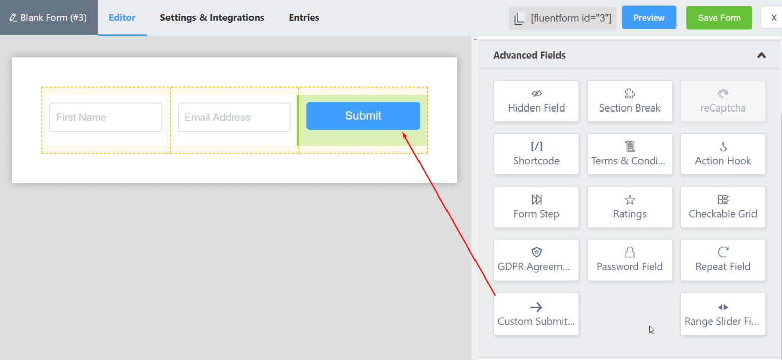Screen dimensions: 782x360
Task: Insert a Repeat Field
Action: [723, 260]
